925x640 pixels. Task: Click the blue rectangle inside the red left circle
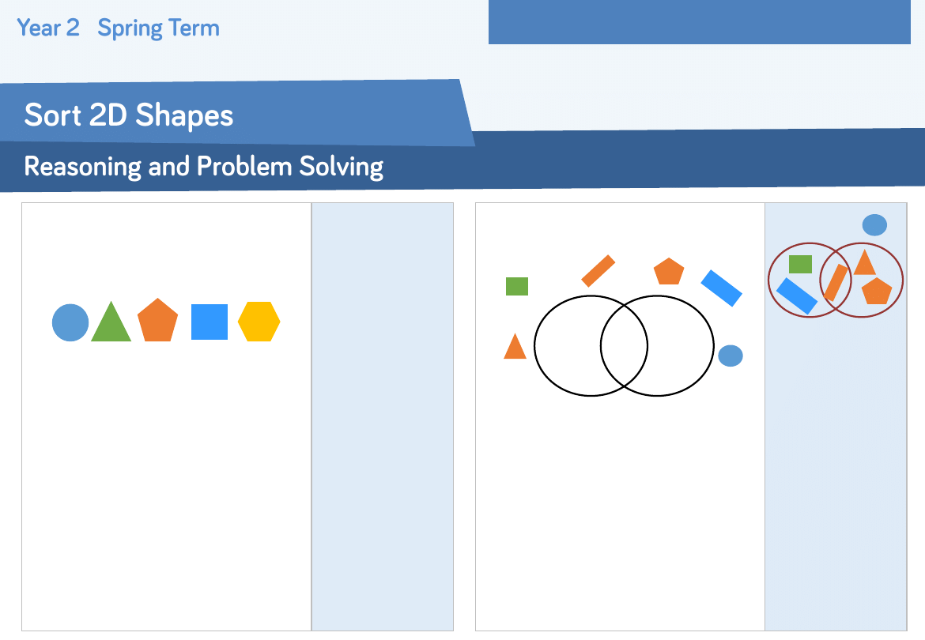tap(797, 296)
